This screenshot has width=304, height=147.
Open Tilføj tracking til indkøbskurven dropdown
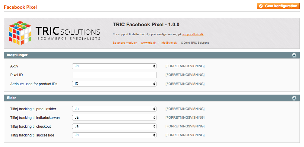coord(114,117)
